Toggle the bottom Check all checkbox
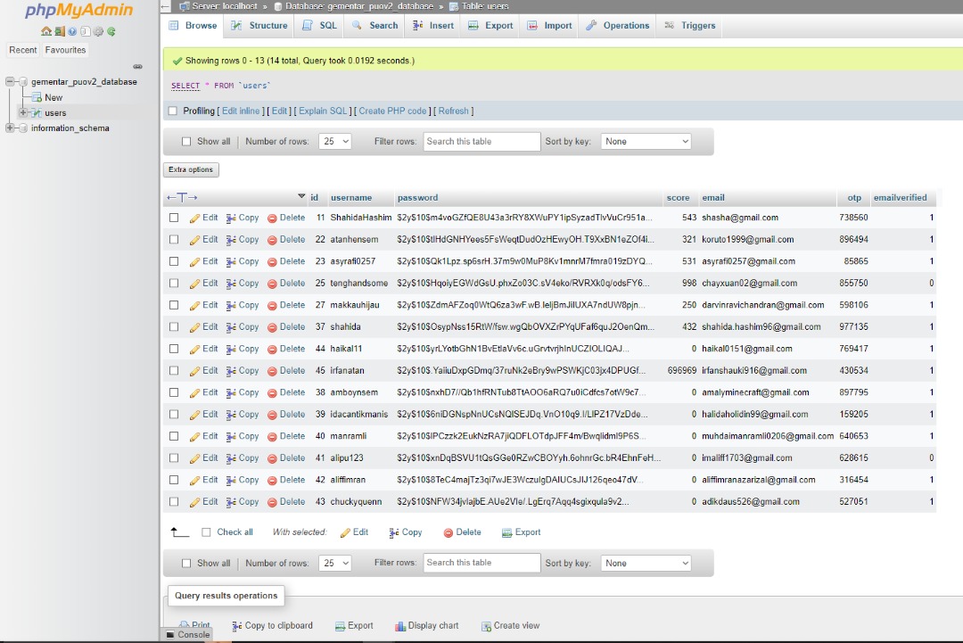The width and height of the screenshot is (963, 643). [206, 532]
